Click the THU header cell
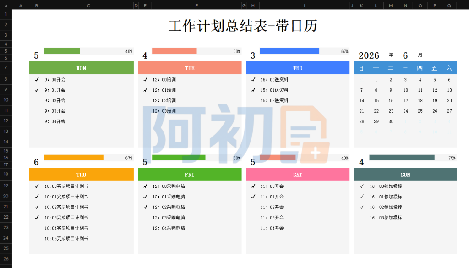The image size is (469, 268). [x=81, y=175]
